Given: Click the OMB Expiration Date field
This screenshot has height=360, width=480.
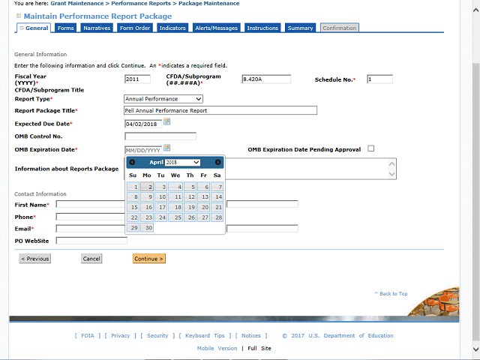Looking at the screenshot, I should pyautogui.click(x=143, y=150).
